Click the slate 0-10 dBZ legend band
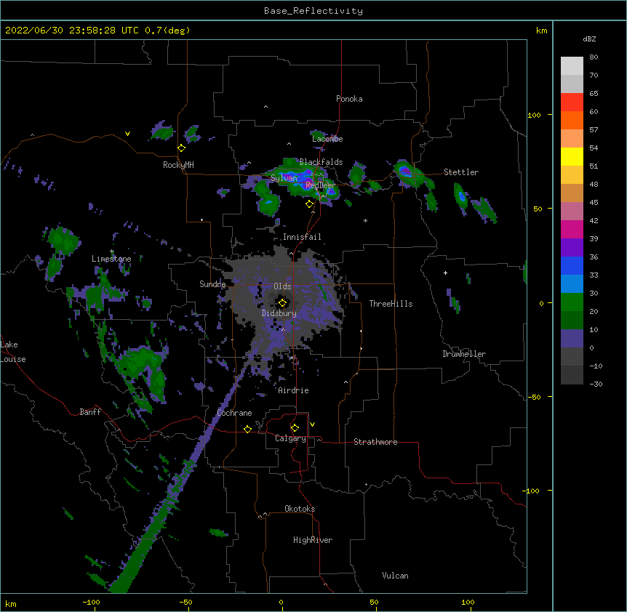 click(572, 339)
